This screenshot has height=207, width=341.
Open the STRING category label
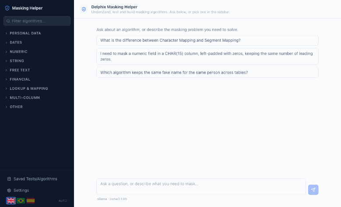[17, 61]
